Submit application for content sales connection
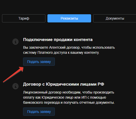136x119 pixels. point(39,62)
